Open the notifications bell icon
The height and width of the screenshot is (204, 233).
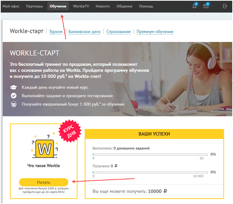194,6
